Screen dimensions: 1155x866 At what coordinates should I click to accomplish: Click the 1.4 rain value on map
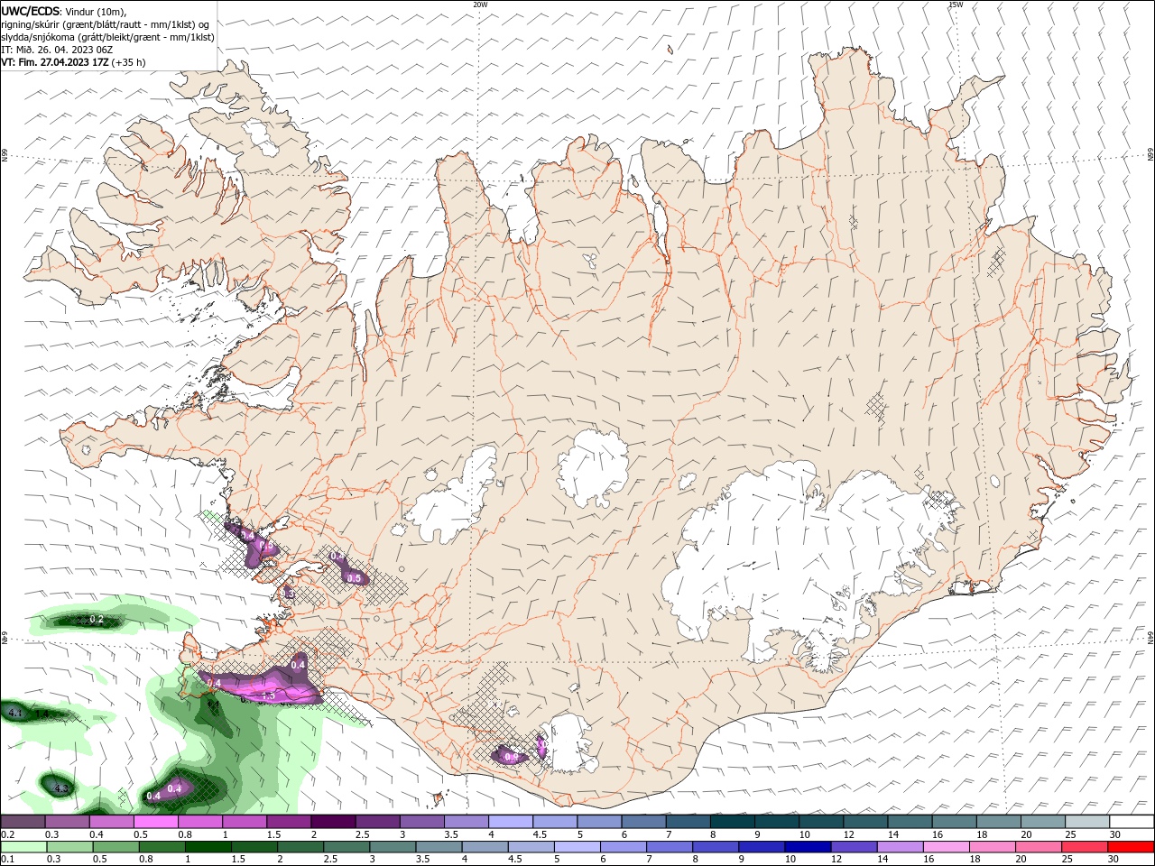[x=42, y=714]
